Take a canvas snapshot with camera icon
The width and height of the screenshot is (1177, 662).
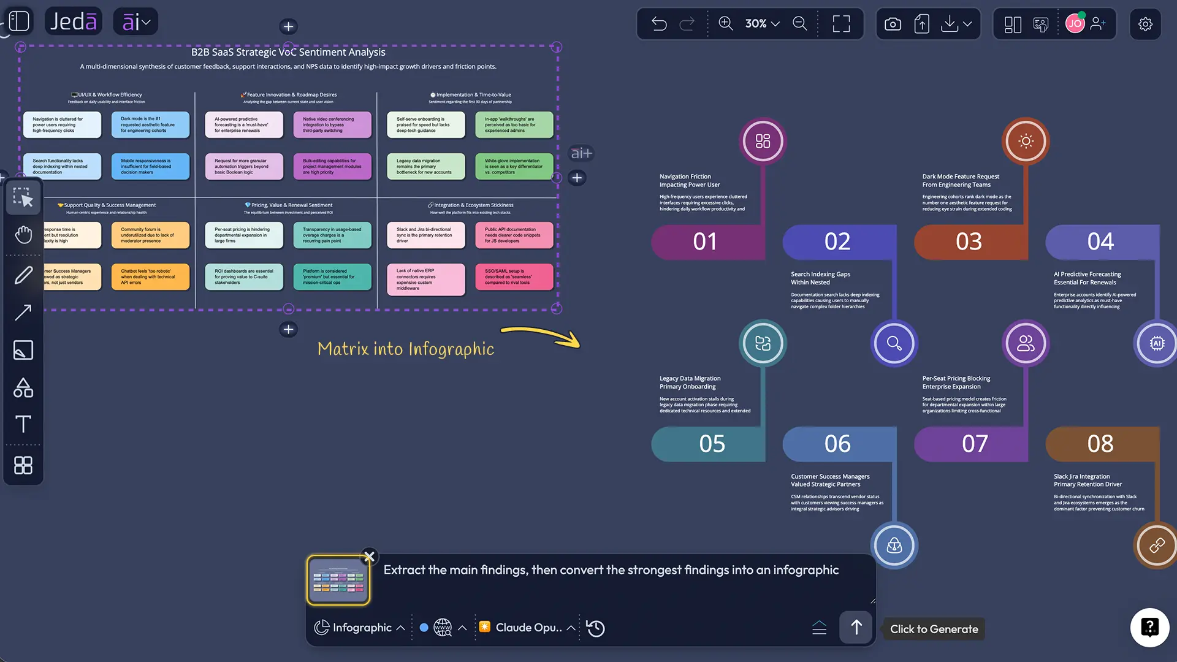(893, 24)
